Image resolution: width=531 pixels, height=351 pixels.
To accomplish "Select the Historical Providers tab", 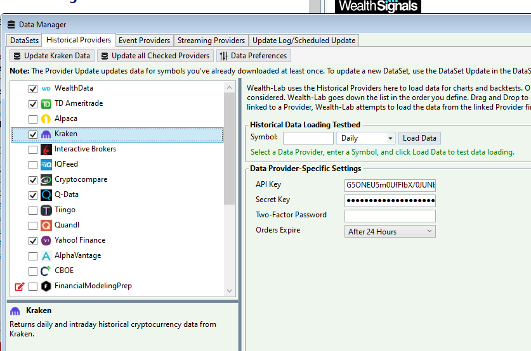I will tap(79, 40).
